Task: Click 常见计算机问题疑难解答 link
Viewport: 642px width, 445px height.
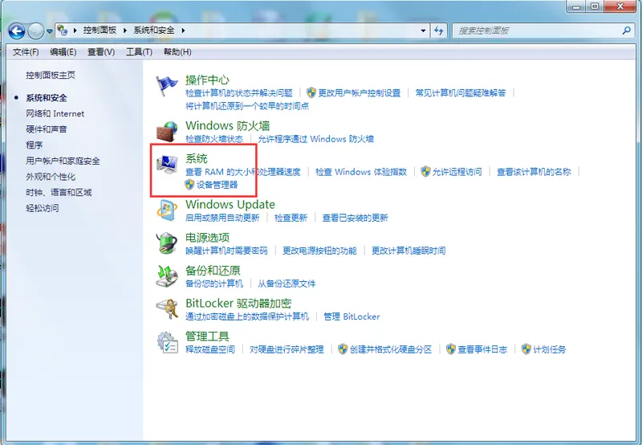Action: [x=461, y=93]
